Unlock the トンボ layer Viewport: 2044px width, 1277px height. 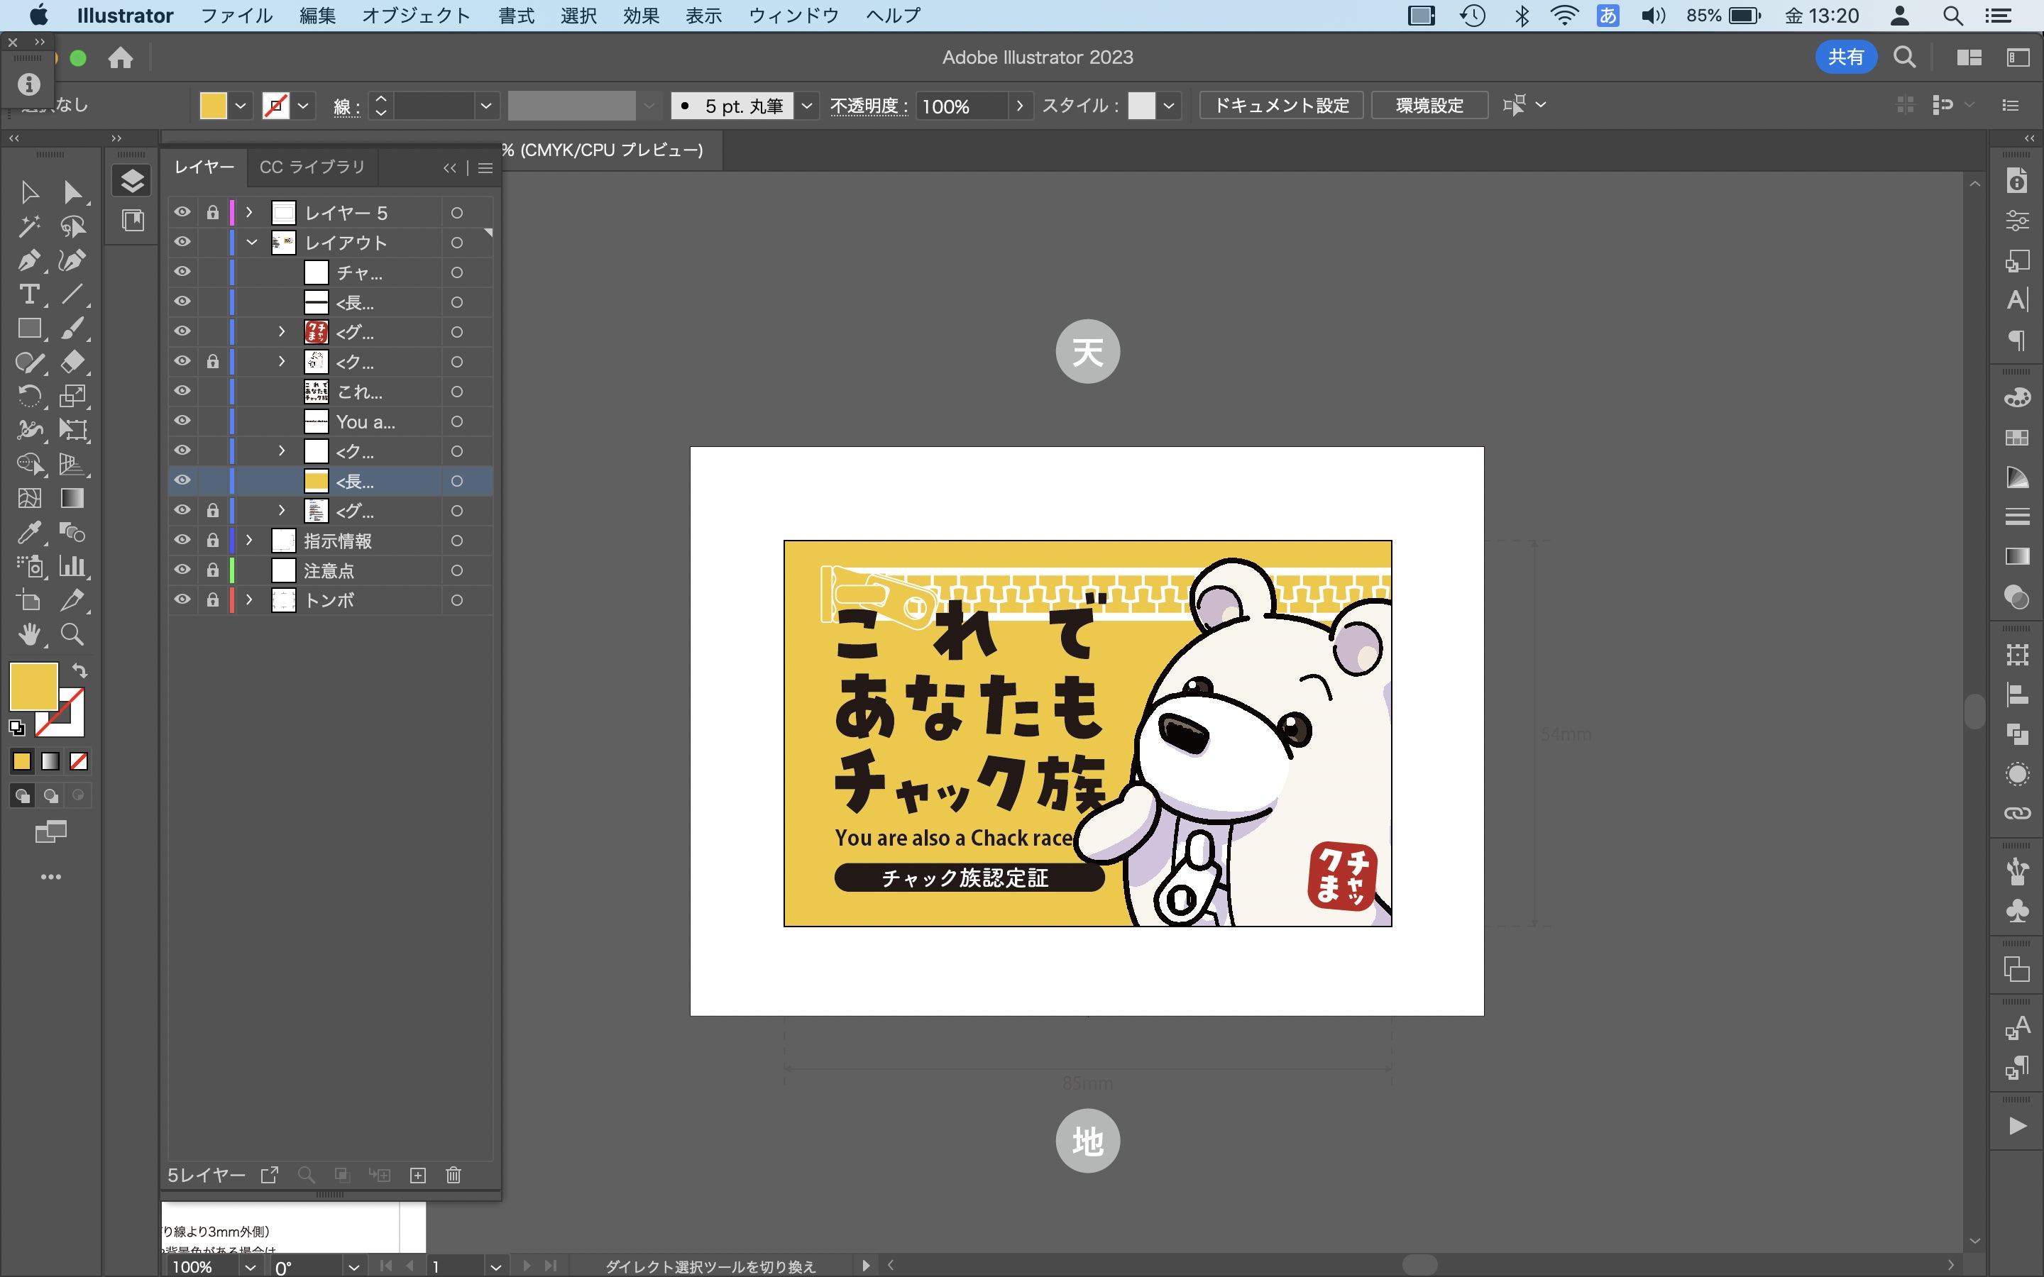pos(213,599)
